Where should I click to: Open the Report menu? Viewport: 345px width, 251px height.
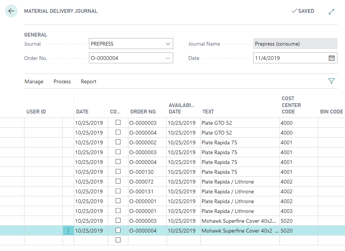89,81
